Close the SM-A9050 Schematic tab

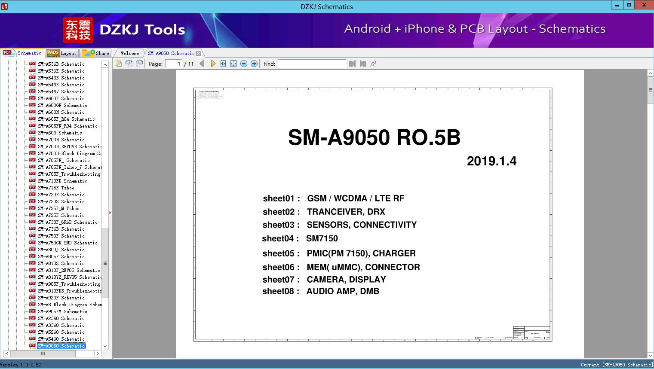click(x=199, y=53)
